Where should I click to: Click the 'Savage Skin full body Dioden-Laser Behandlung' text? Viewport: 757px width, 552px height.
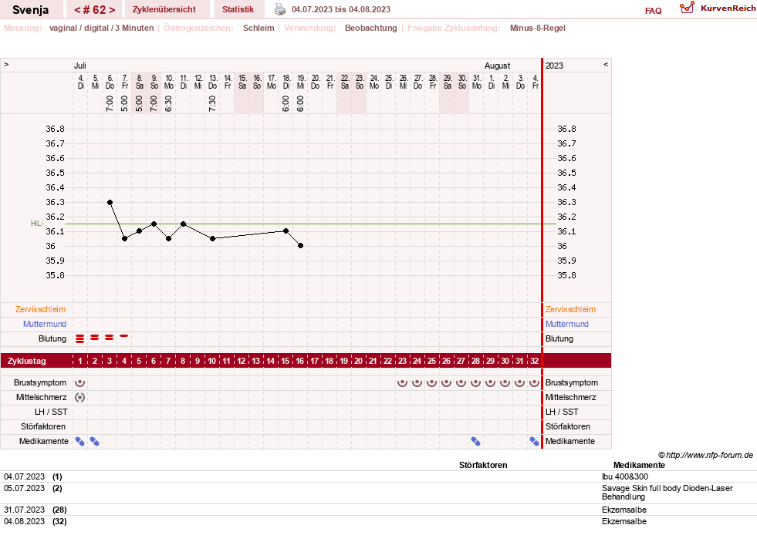pos(667,492)
